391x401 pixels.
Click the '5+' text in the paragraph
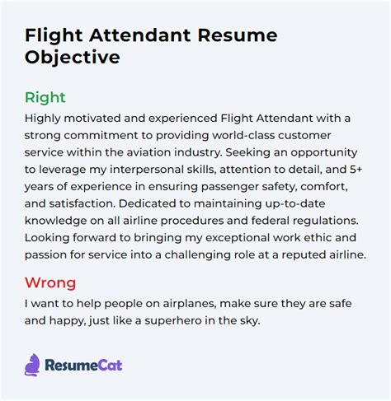[356, 170]
